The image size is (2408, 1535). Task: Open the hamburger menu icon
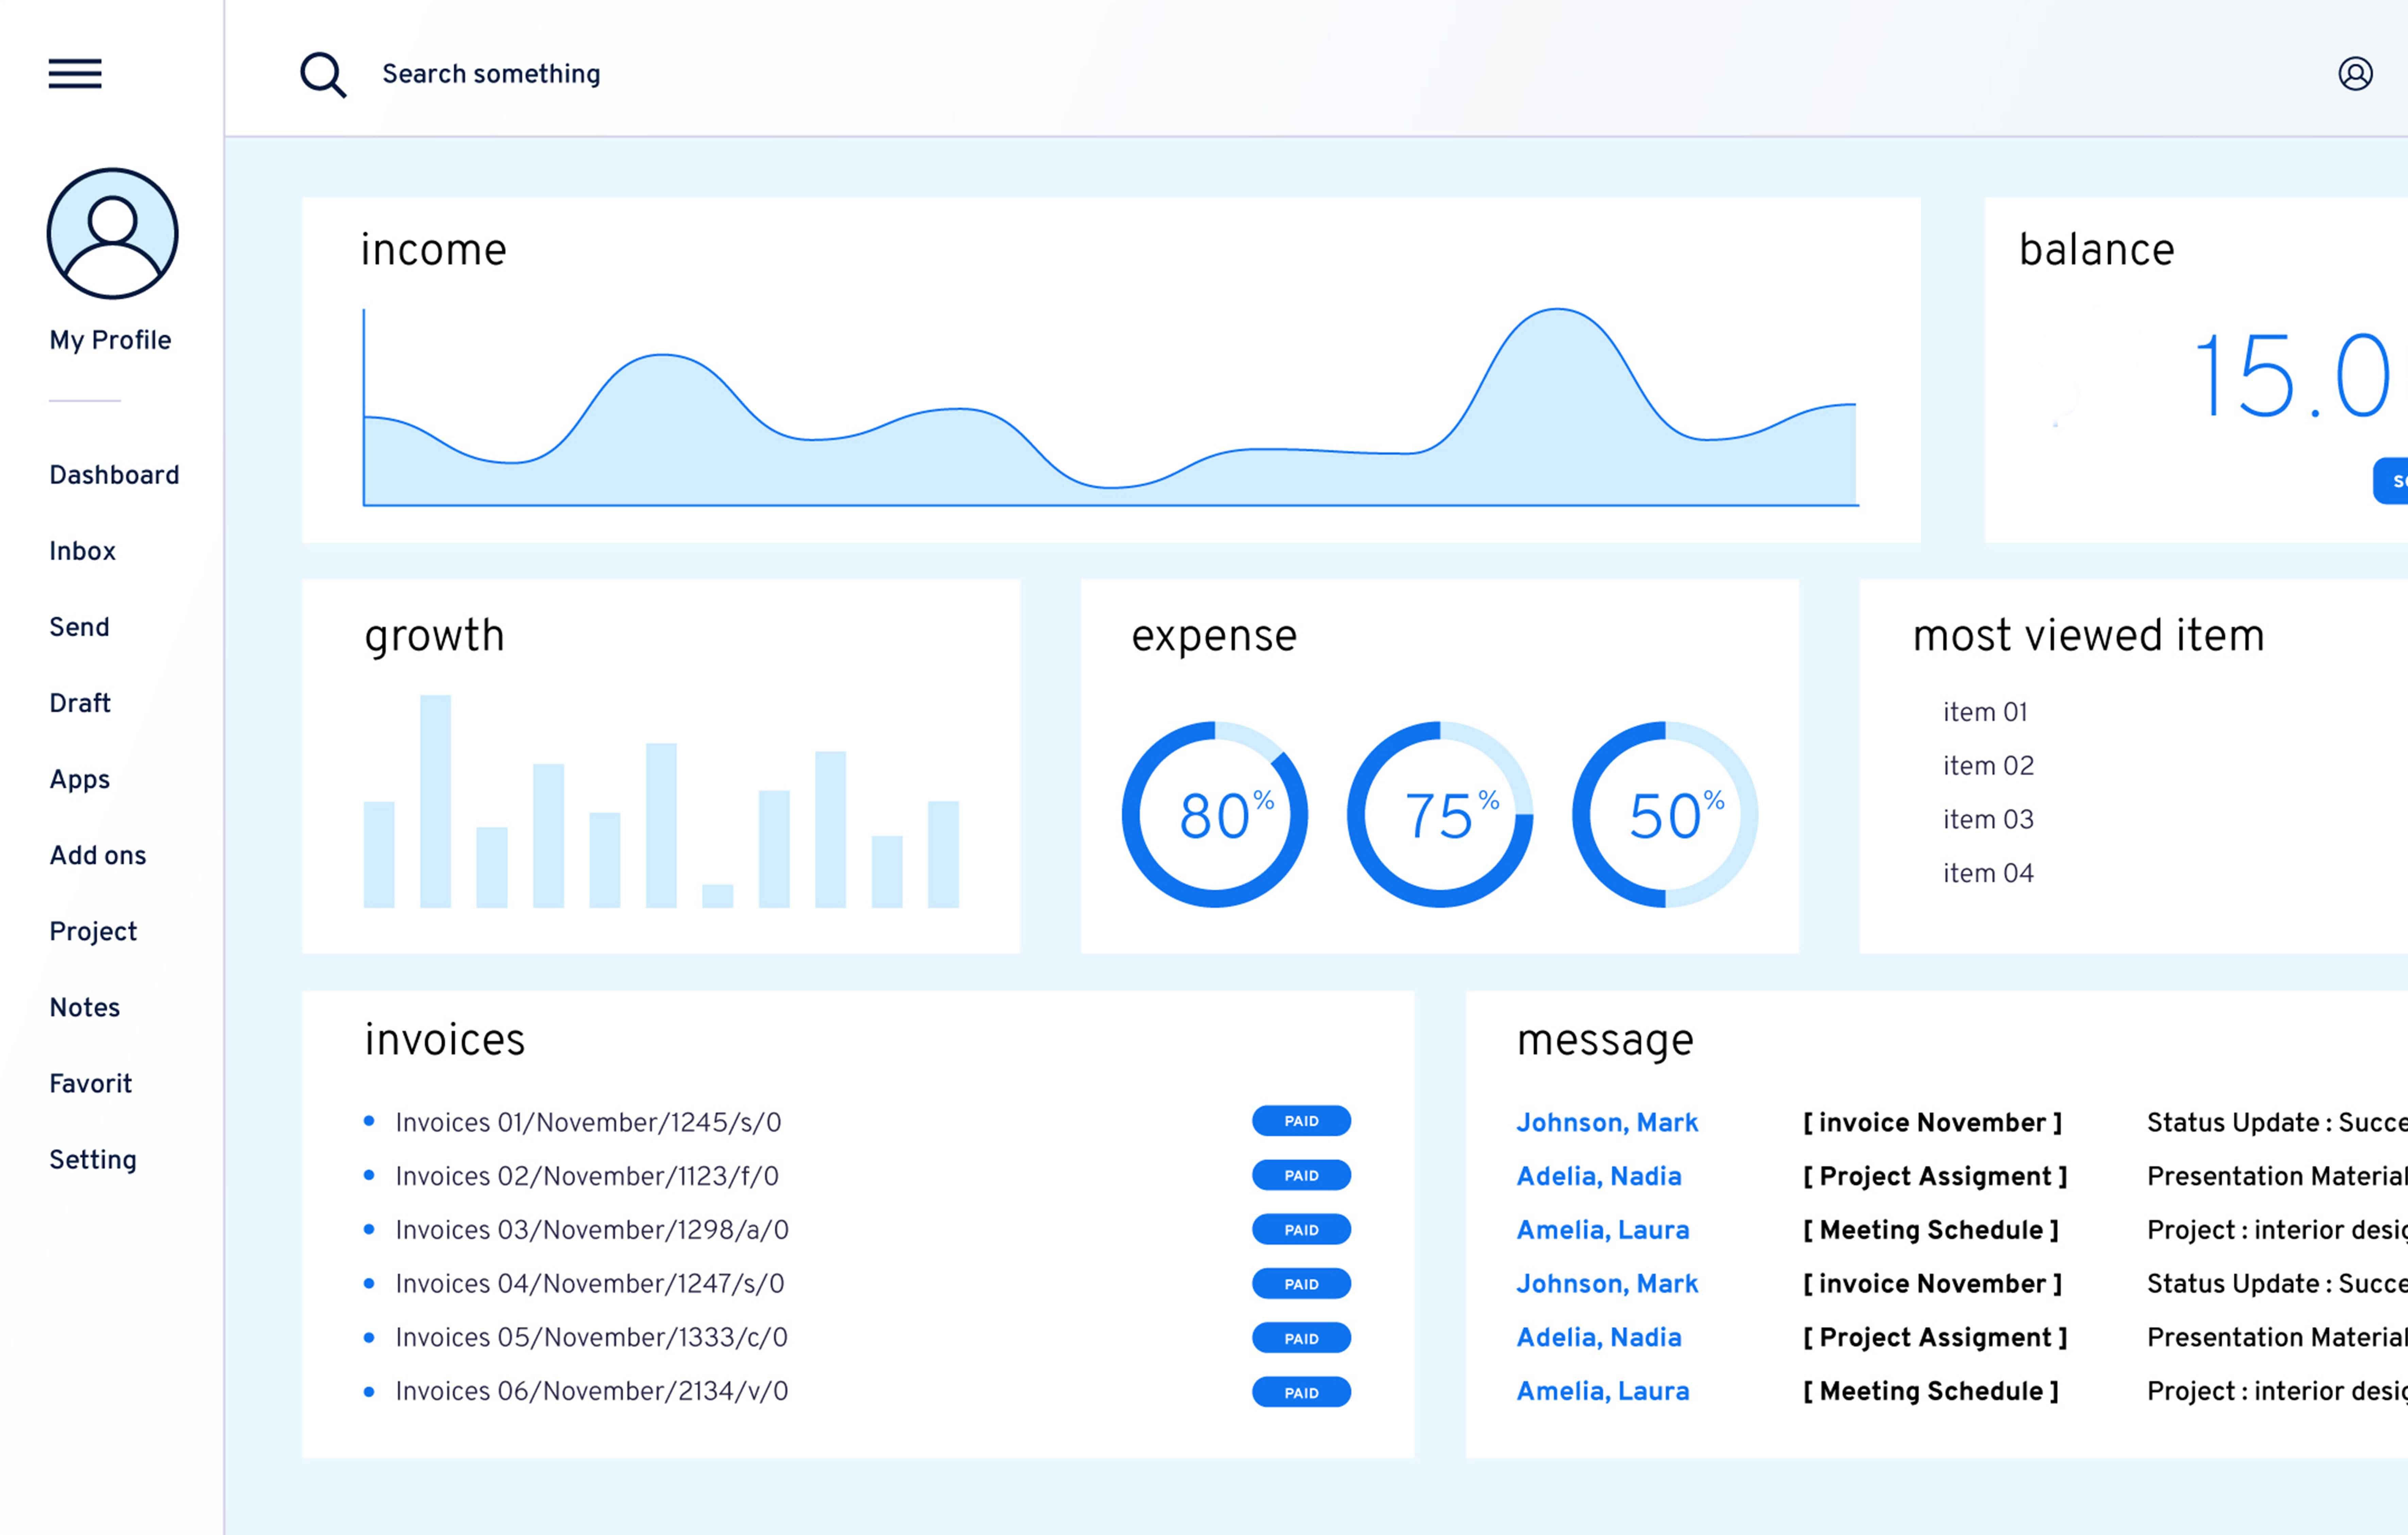tap(75, 74)
